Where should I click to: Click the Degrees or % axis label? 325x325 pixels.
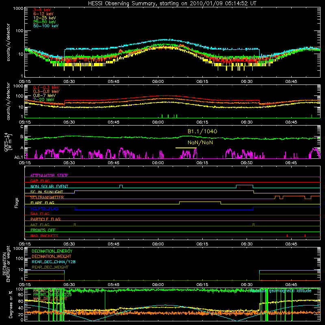click(11, 304)
